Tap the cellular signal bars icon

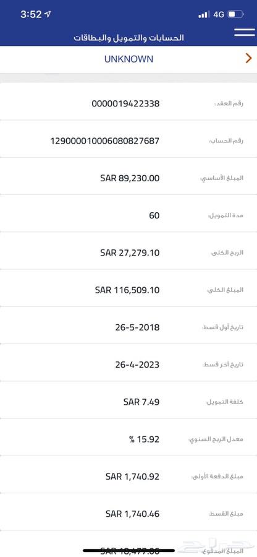204,15
